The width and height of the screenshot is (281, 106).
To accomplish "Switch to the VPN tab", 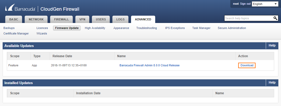I will (x=82, y=19).
